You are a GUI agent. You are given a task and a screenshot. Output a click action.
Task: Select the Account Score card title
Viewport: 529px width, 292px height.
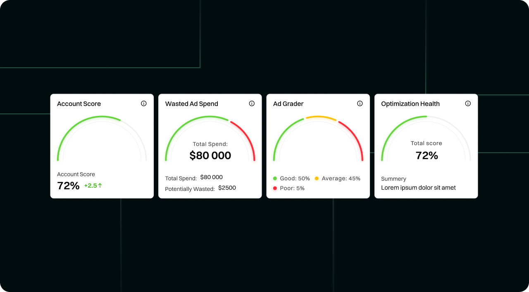[x=79, y=104]
